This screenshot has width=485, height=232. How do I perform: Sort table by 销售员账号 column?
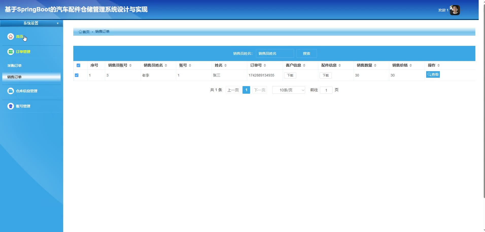click(x=130, y=65)
